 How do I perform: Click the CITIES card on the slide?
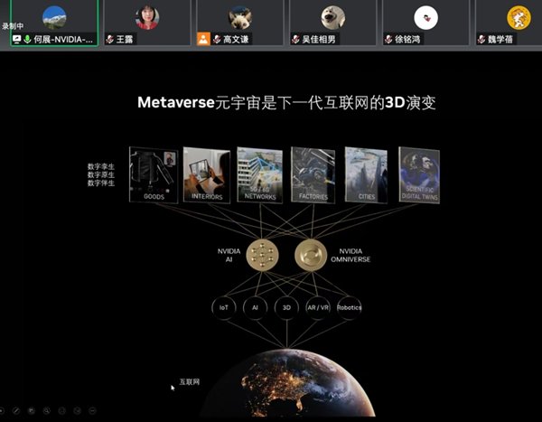(367, 175)
